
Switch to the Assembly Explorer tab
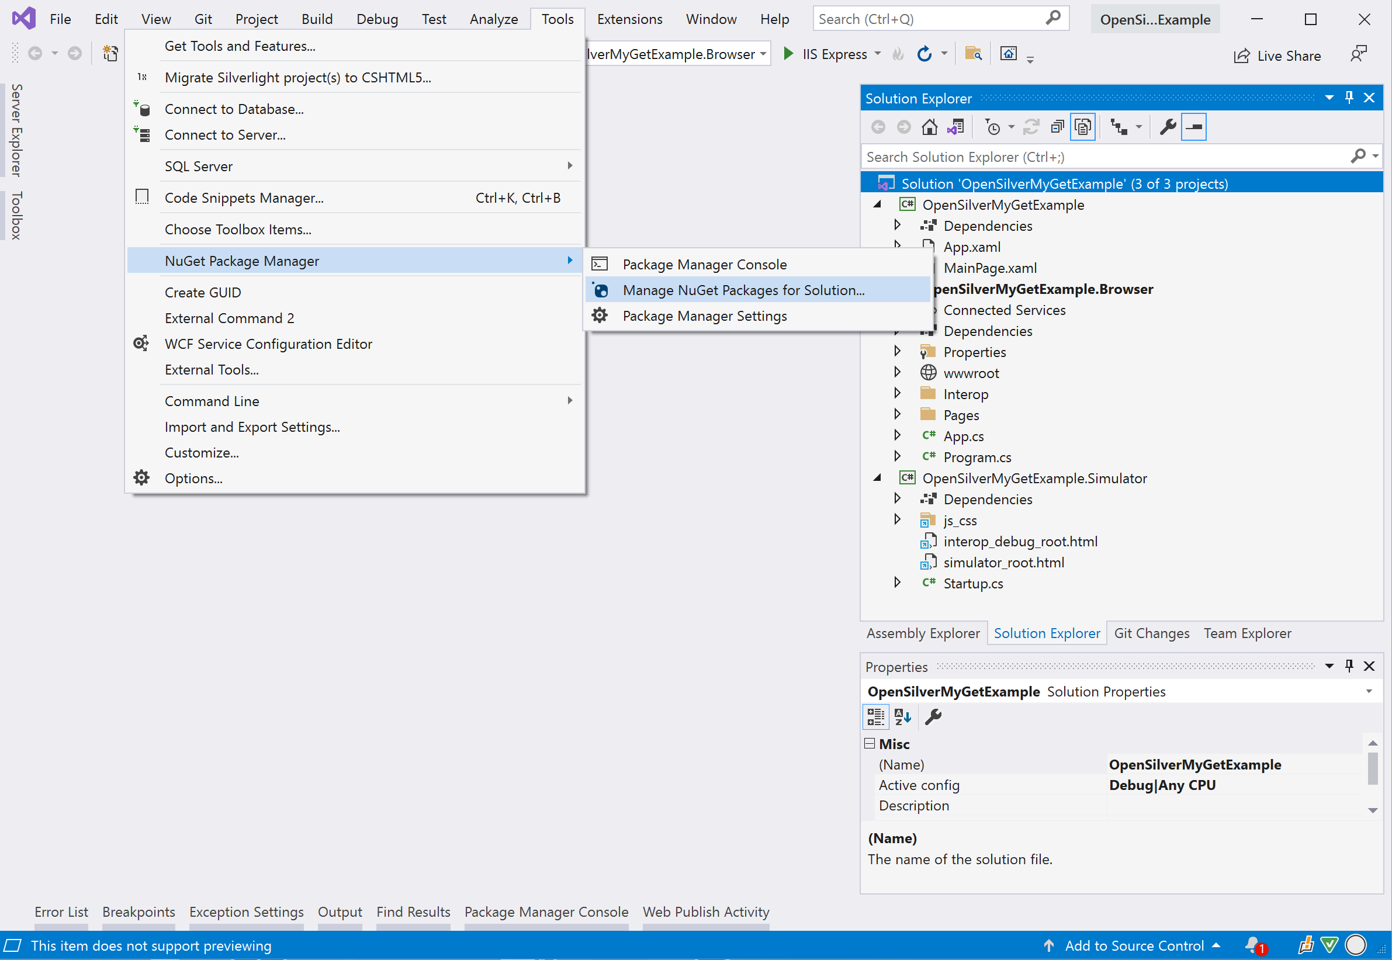[x=923, y=633]
